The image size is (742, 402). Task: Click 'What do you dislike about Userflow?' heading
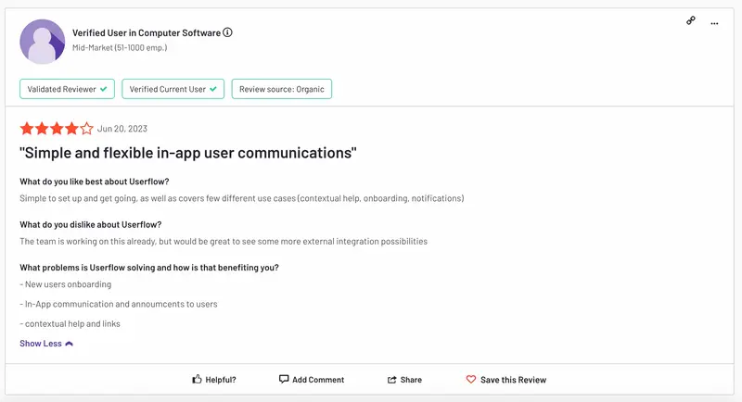[90, 224]
